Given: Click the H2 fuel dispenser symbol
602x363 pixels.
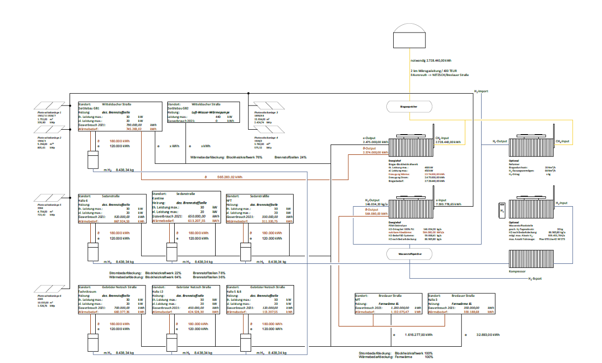Looking at the screenshot, I should click(x=502, y=211).
